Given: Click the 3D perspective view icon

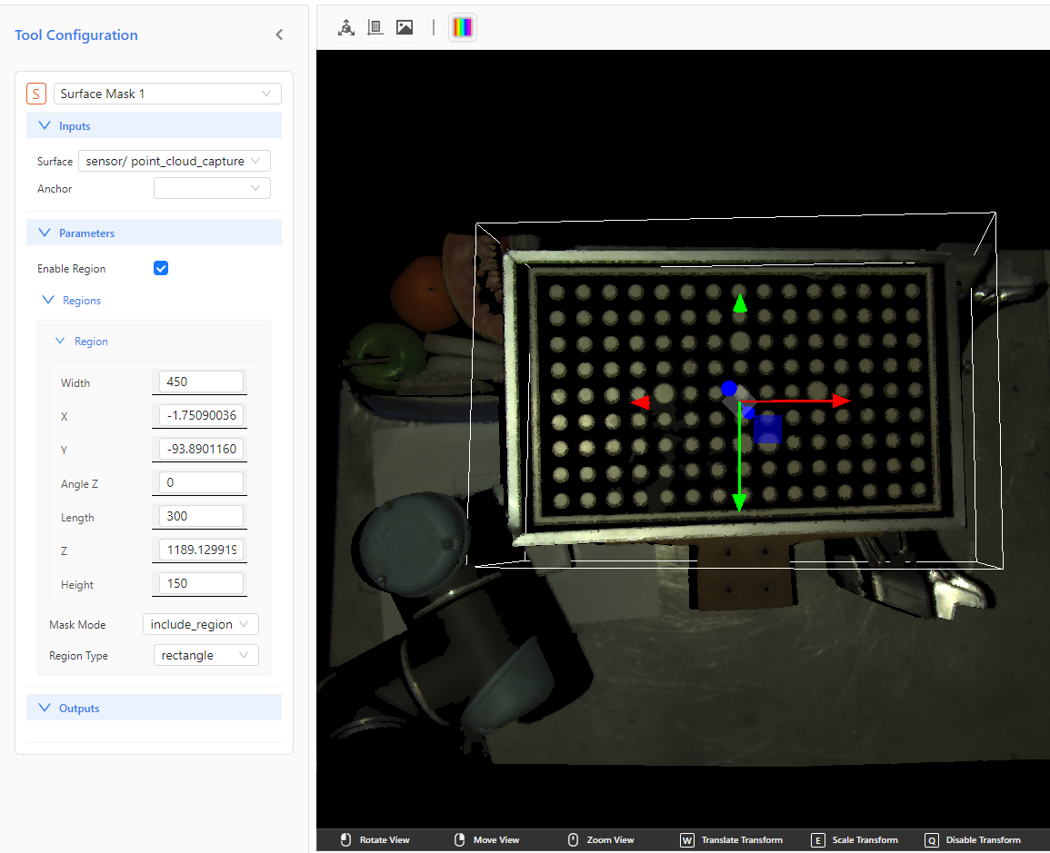Looking at the screenshot, I should 346,27.
